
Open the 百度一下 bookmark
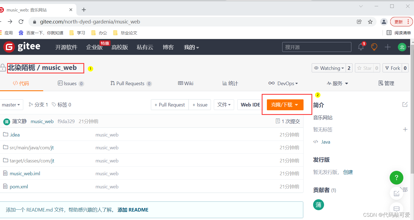click(41, 33)
